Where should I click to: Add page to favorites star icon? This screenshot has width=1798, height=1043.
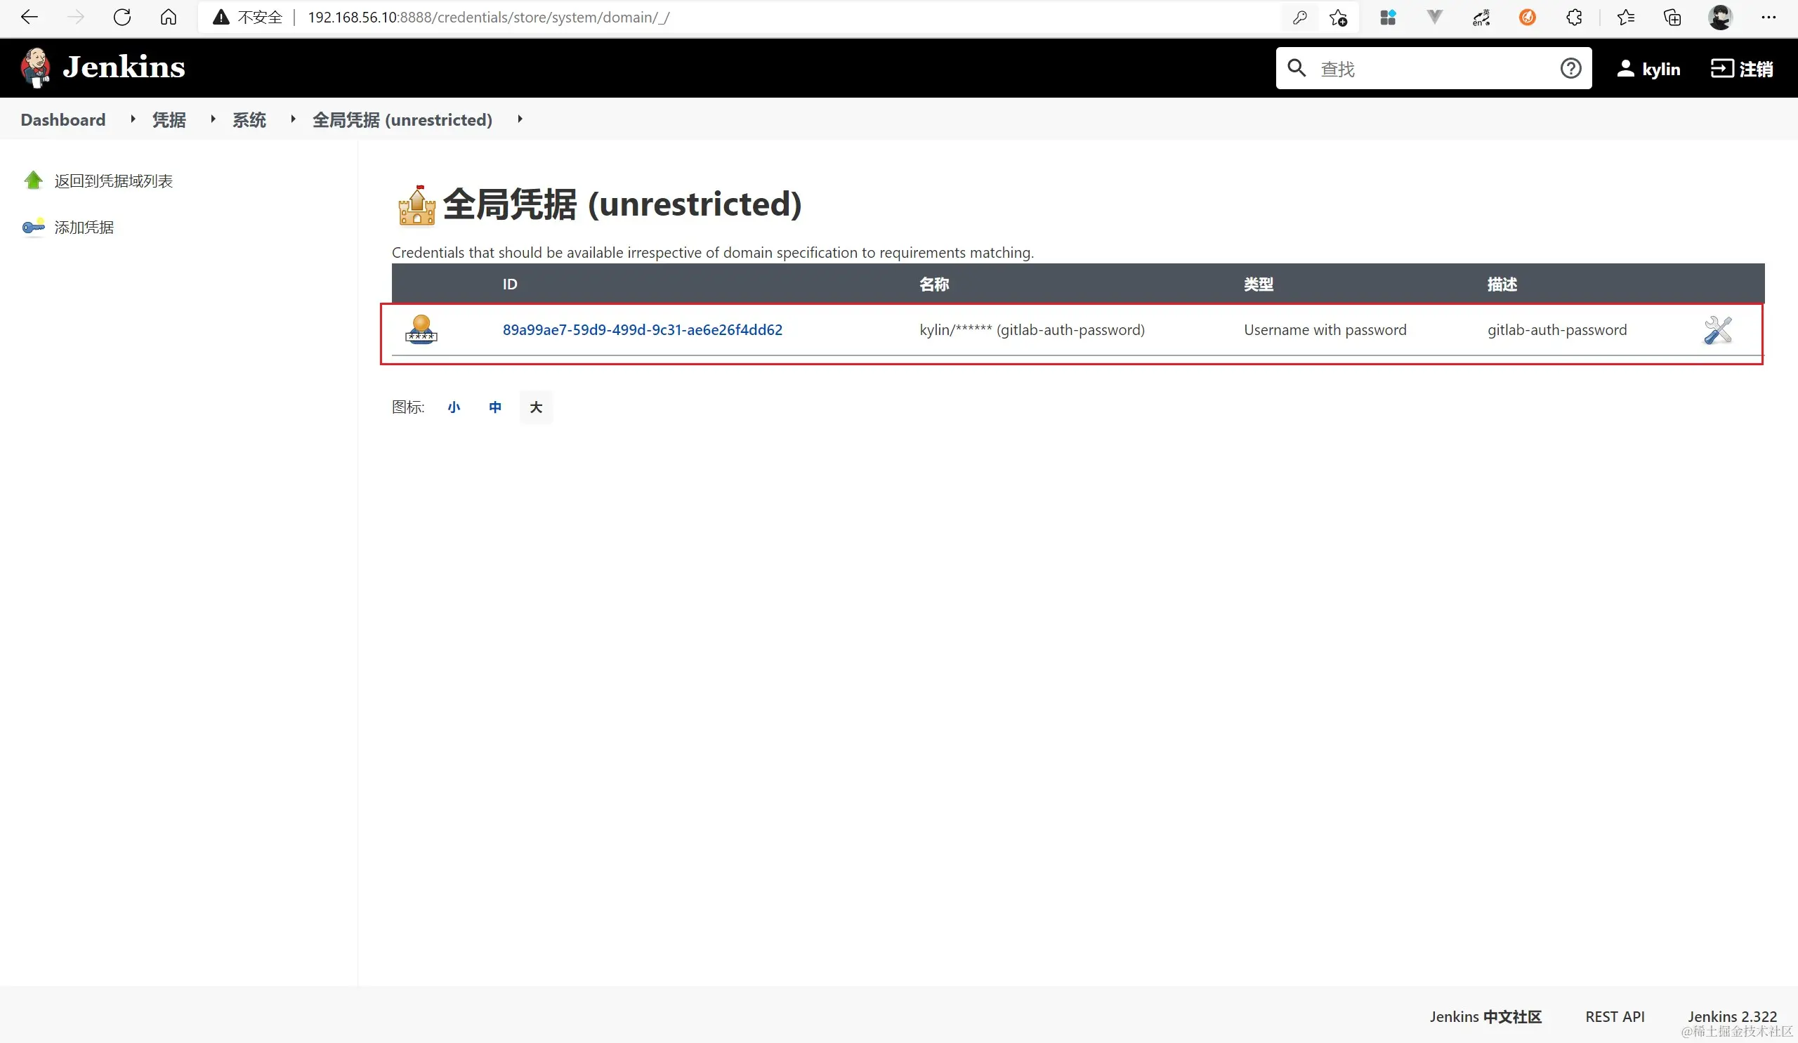pos(1339,17)
